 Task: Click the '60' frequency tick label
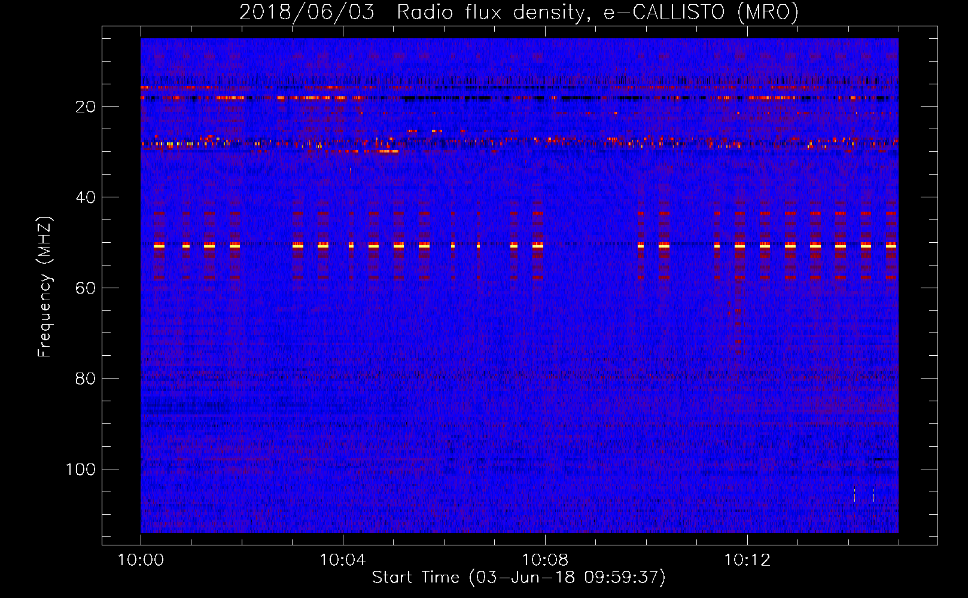86,288
